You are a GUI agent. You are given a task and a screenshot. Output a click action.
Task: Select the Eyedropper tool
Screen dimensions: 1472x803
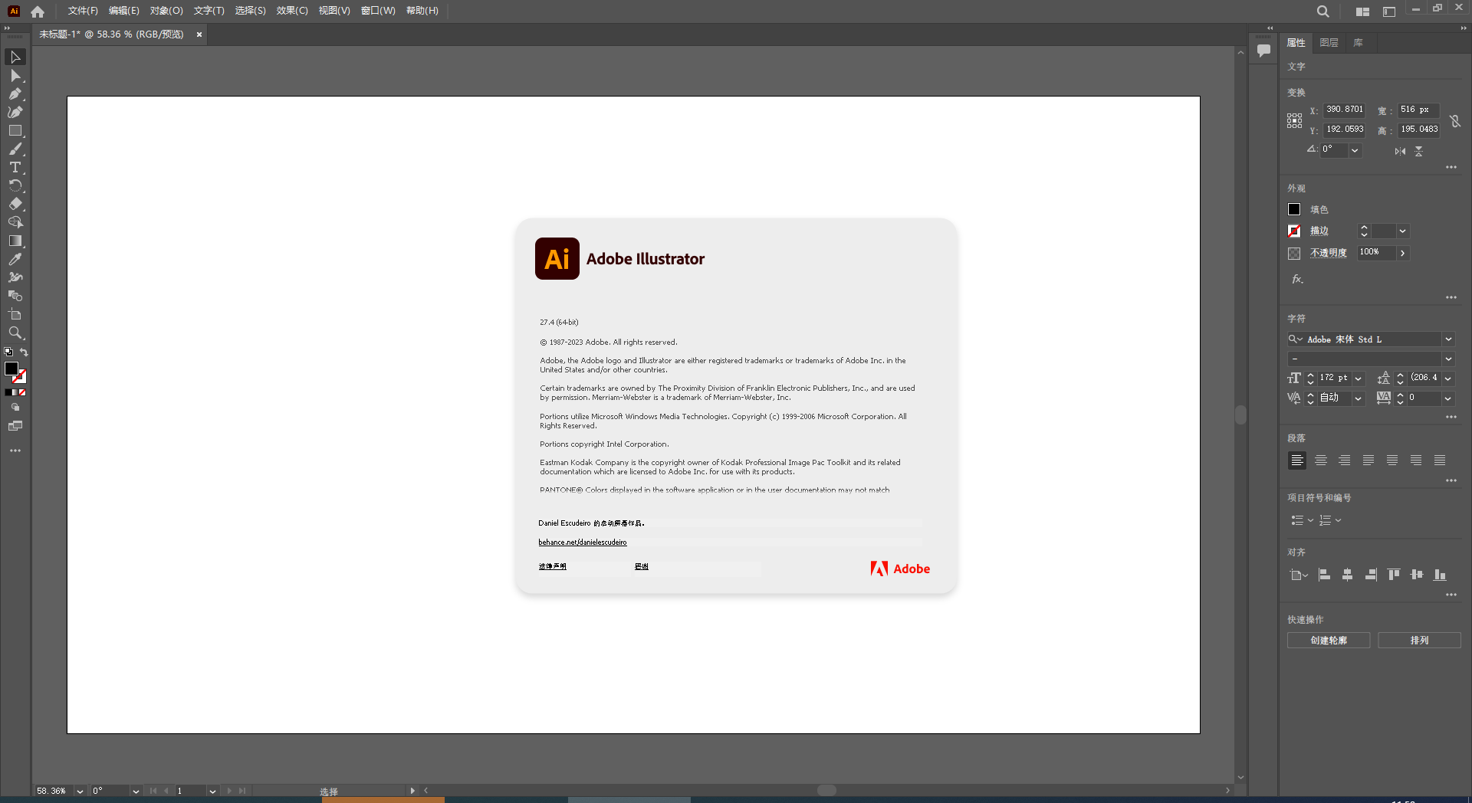pos(15,259)
